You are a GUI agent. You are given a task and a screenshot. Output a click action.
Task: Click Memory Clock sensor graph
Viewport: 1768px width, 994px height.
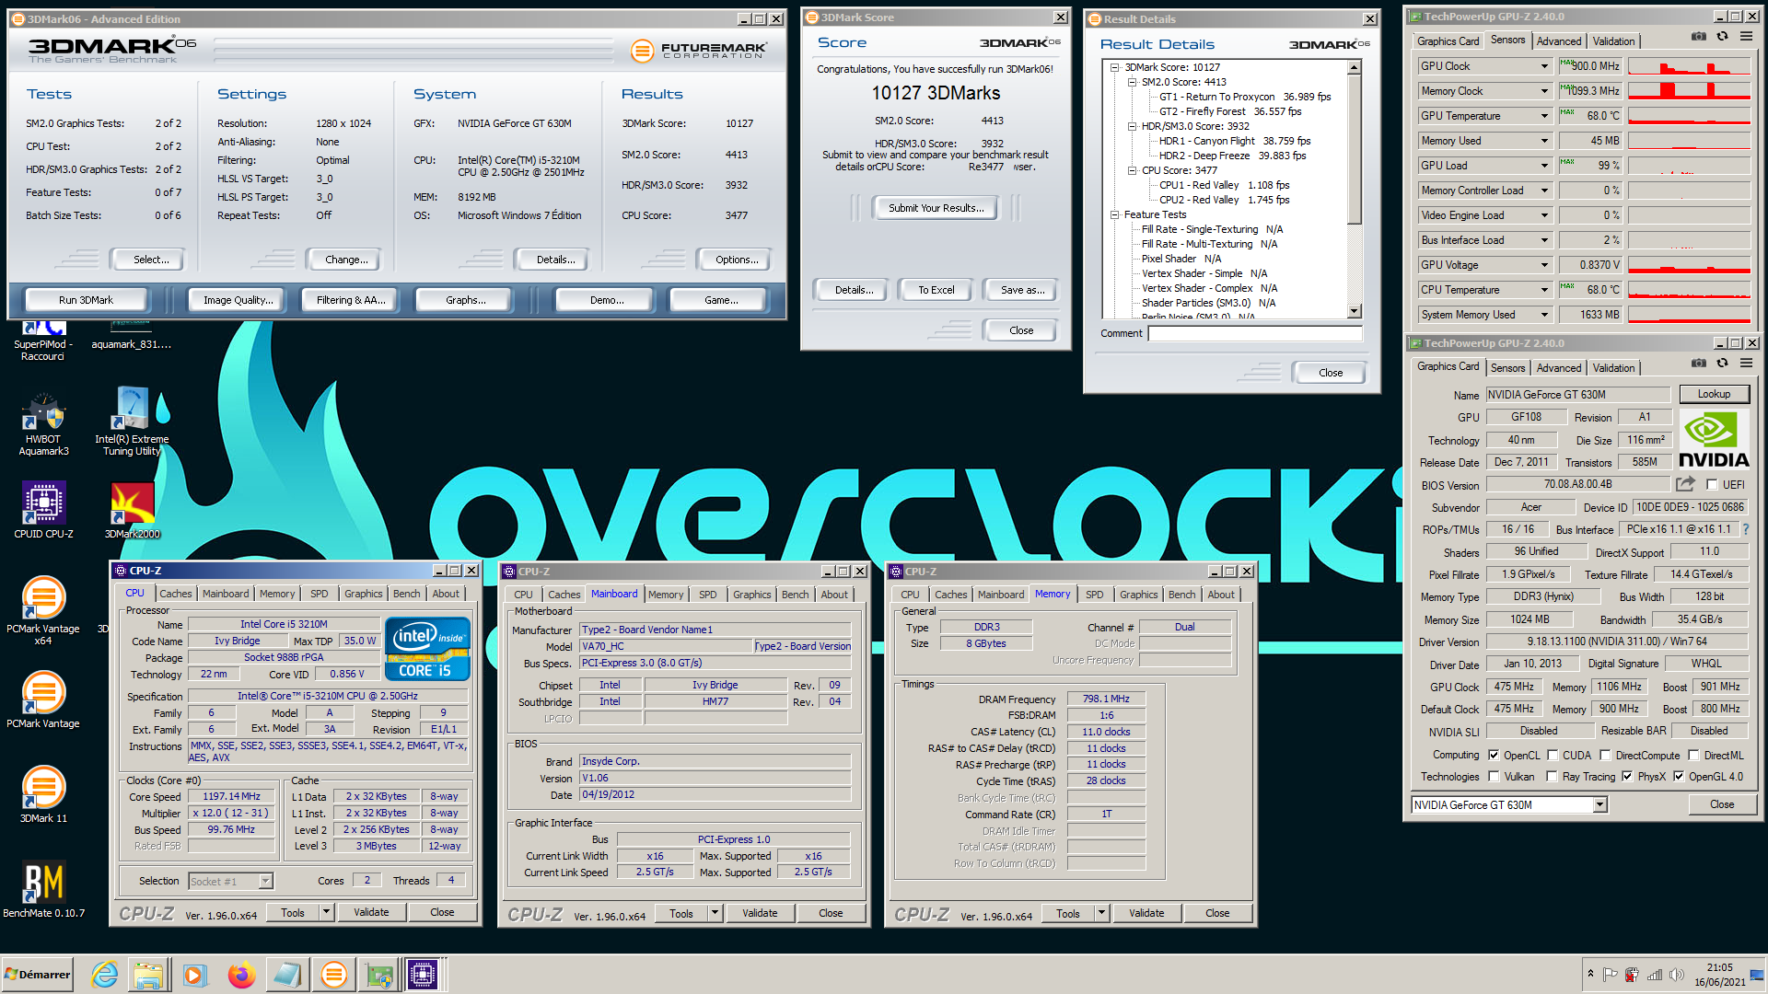1689,91
